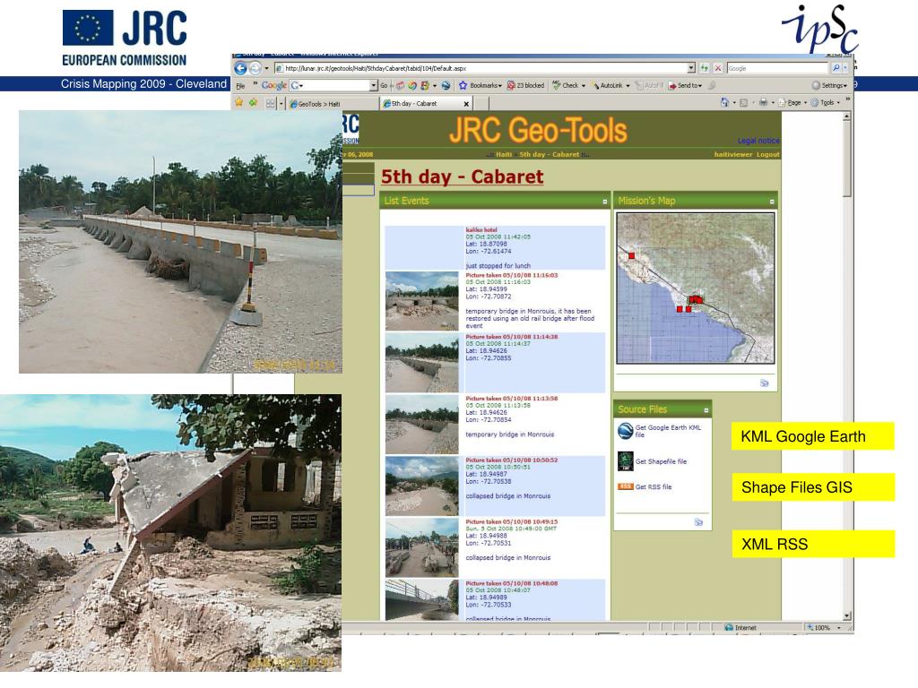918x688 pixels.
Task: Click the Print toolbar icon
Action: 763,102
